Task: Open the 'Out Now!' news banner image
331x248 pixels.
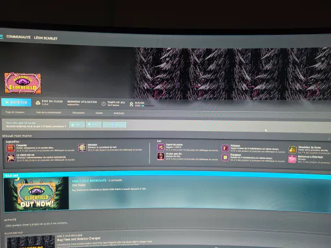Action: [36, 194]
